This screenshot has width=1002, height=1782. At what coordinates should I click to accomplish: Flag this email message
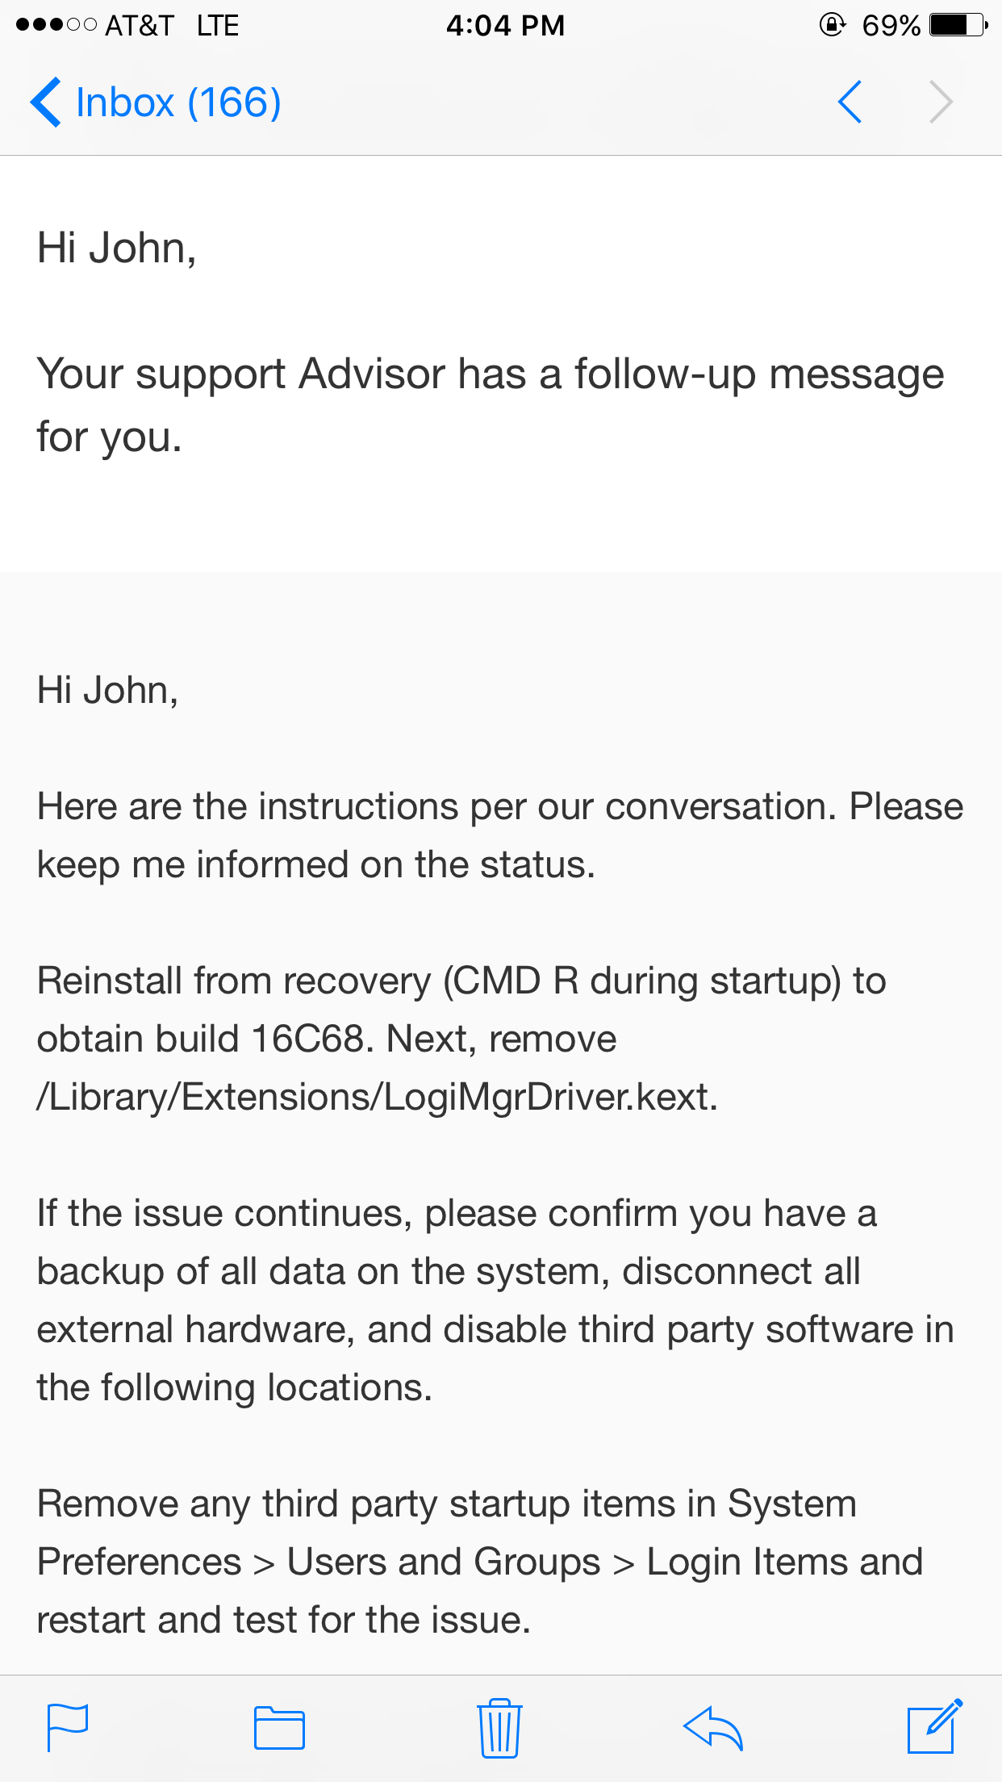[68, 1727]
